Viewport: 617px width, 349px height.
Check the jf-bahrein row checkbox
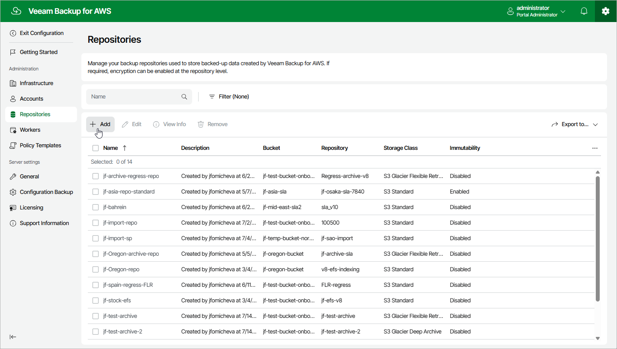tap(96, 207)
